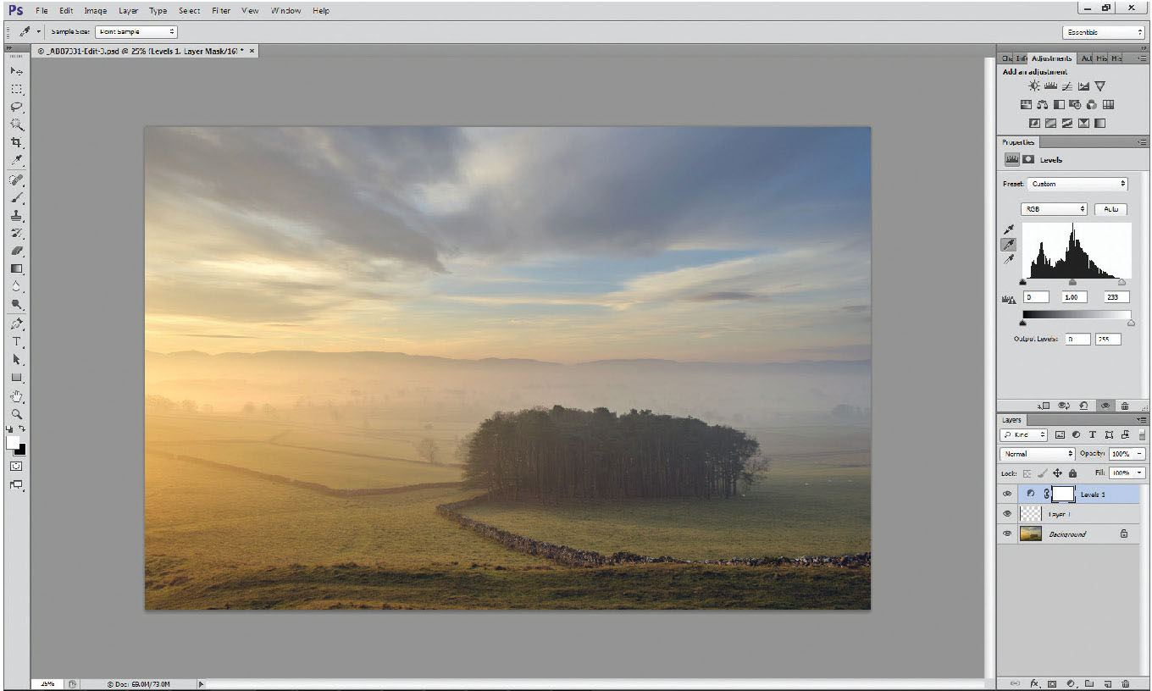
Task: Create a new group in Layers panel
Action: click(1089, 683)
